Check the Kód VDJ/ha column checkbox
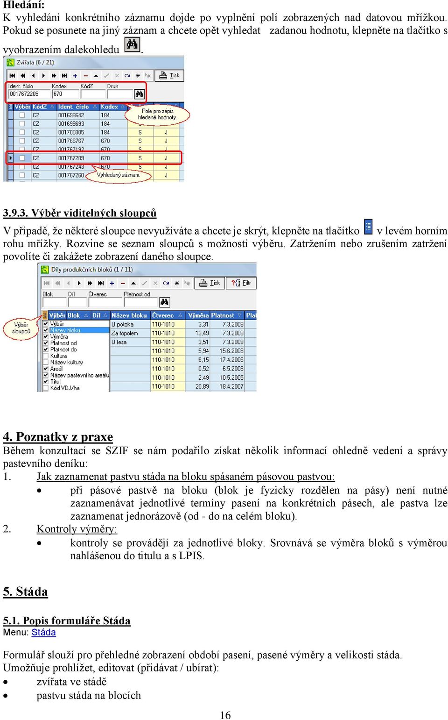 [46, 388]
